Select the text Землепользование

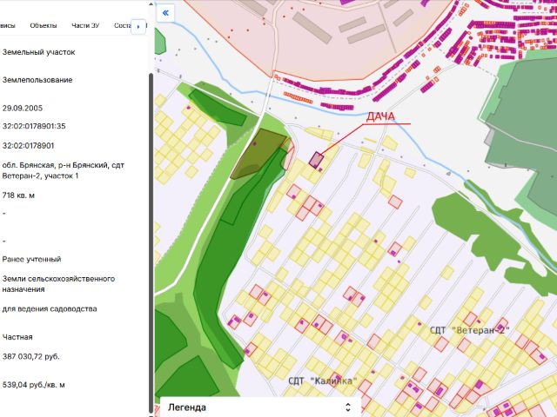(37, 80)
